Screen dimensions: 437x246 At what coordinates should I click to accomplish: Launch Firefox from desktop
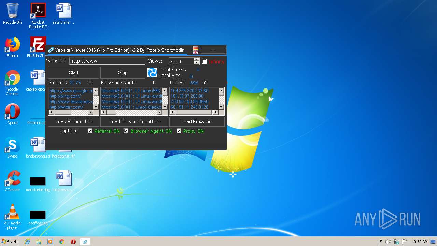click(x=12, y=47)
